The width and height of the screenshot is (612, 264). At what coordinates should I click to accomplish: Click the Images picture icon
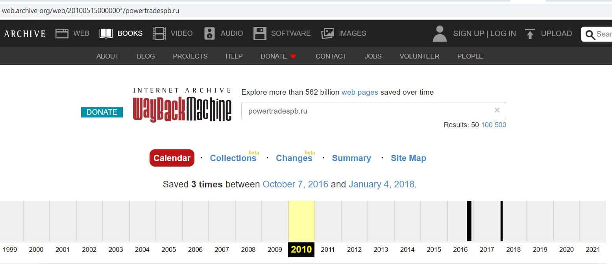(x=328, y=33)
